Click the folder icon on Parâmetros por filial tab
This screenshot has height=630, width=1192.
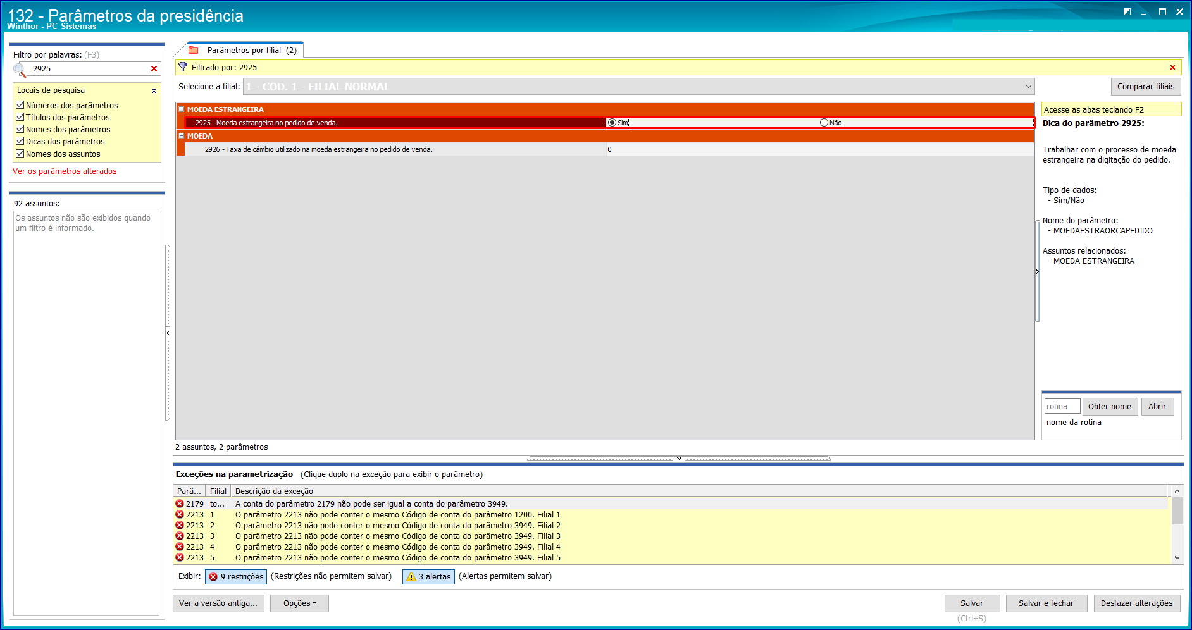[x=194, y=50]
